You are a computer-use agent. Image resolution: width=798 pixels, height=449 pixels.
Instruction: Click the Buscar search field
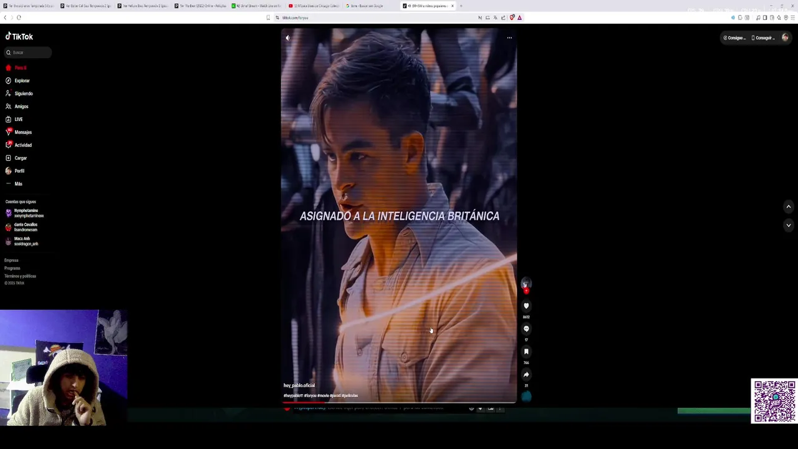(x=28, y=52)
